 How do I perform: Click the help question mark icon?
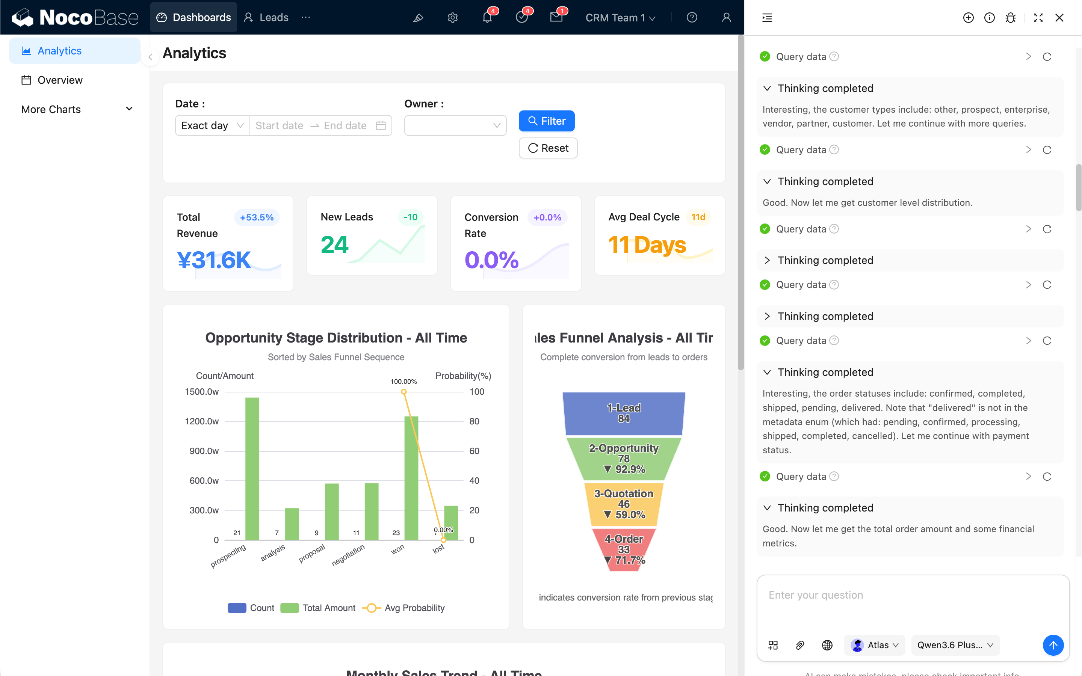692,17
